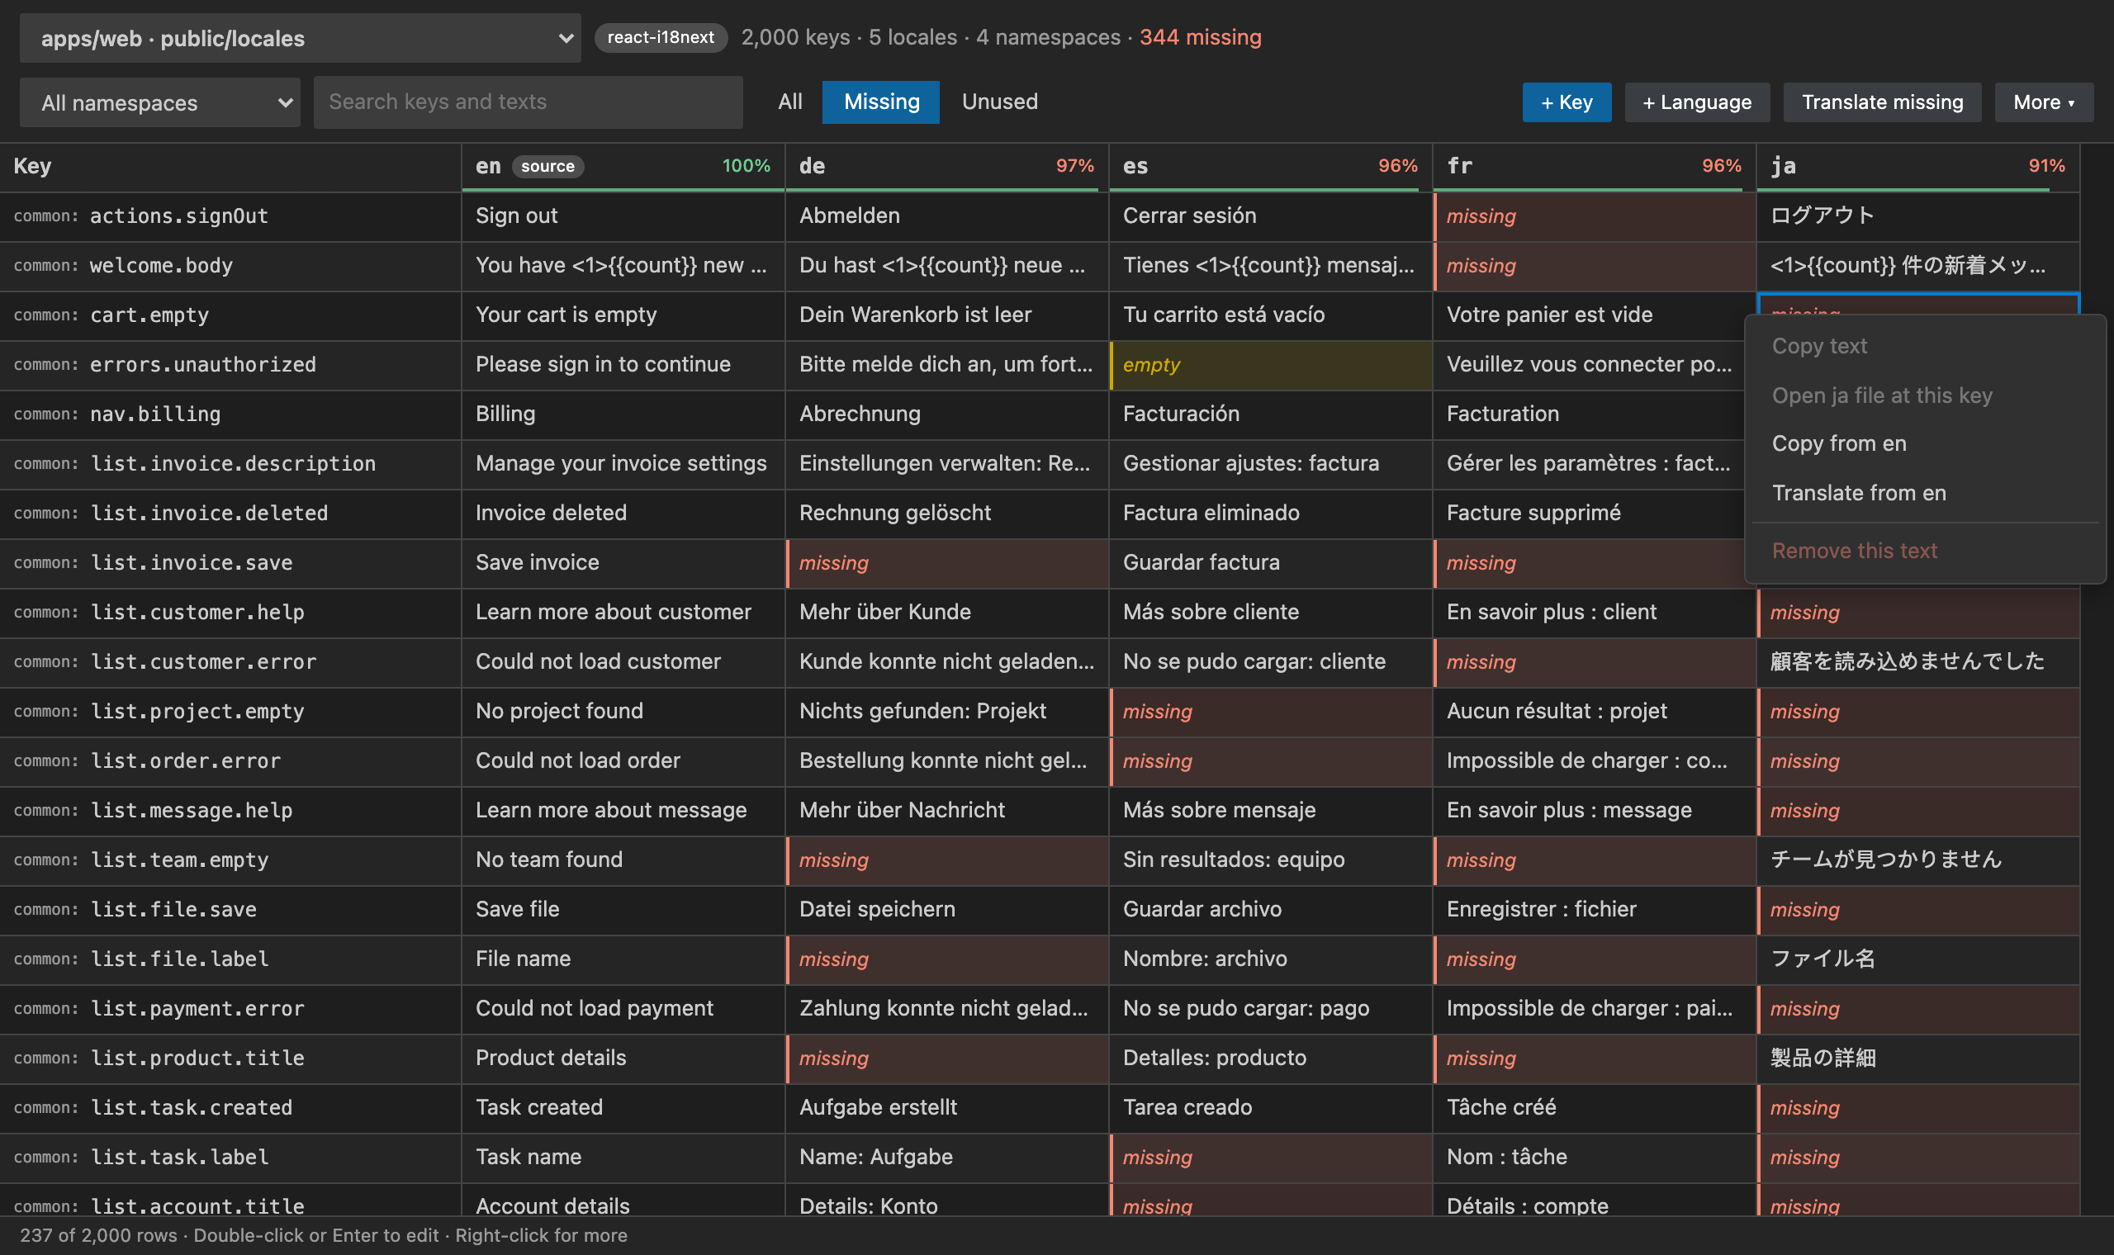
Task: Click the 'Facturación' es cell
Action: [1271, 414]
